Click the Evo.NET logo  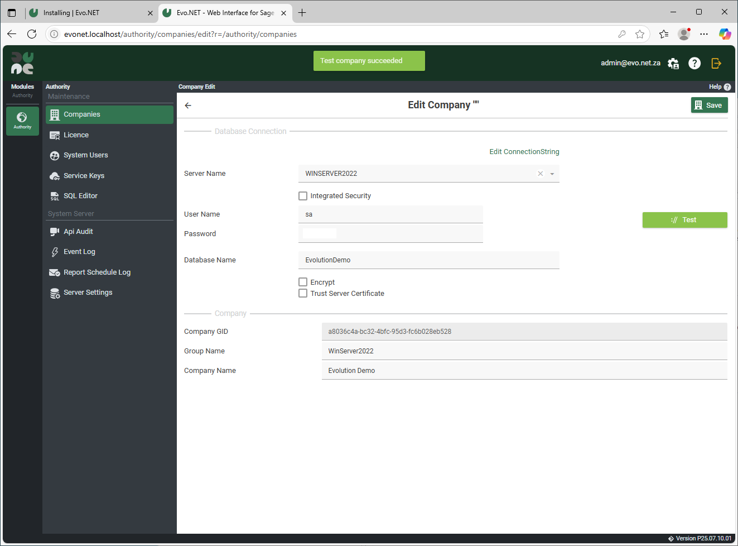coord(22,63)
